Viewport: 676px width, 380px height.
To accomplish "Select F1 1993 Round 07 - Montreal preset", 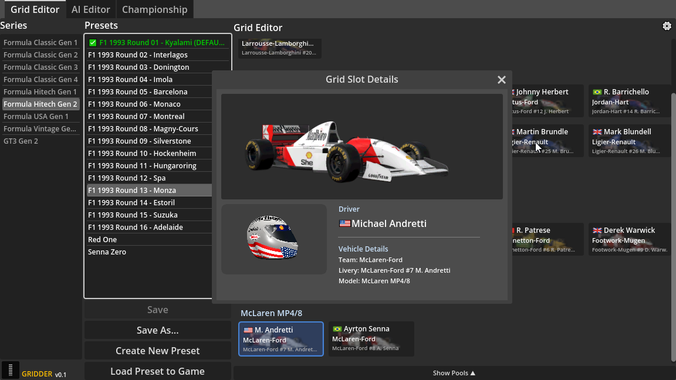I will (149, 117).
